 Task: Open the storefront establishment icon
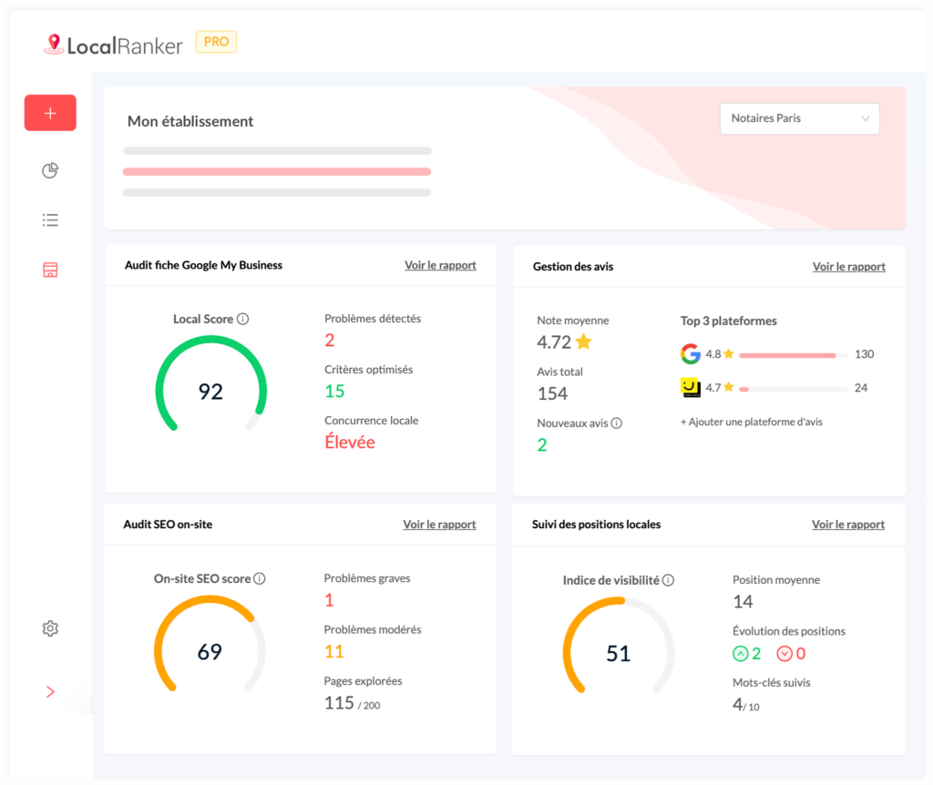coord(50,270)
